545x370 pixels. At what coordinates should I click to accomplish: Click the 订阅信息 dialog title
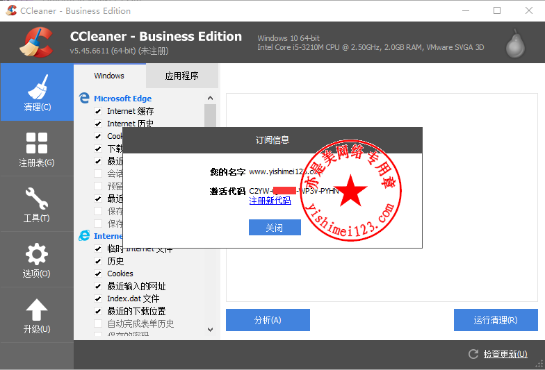(x=272, y=140)
